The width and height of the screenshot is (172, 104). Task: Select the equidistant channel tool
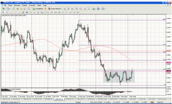23,12
